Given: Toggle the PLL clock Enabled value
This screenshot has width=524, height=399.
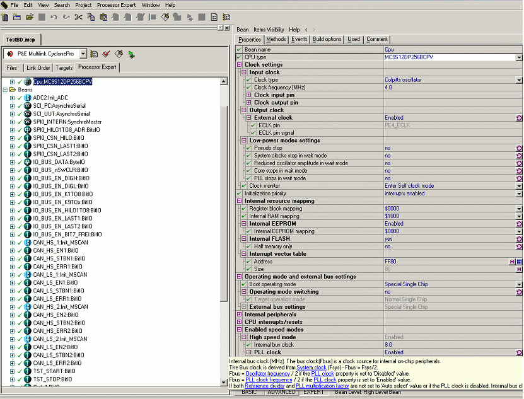Looking at the screenshot, I should [519, 352].
